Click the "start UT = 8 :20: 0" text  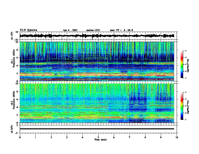121,30
